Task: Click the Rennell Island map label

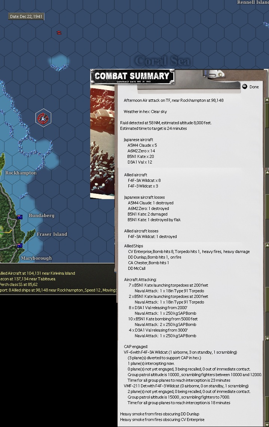Action: tap(253, 2)
